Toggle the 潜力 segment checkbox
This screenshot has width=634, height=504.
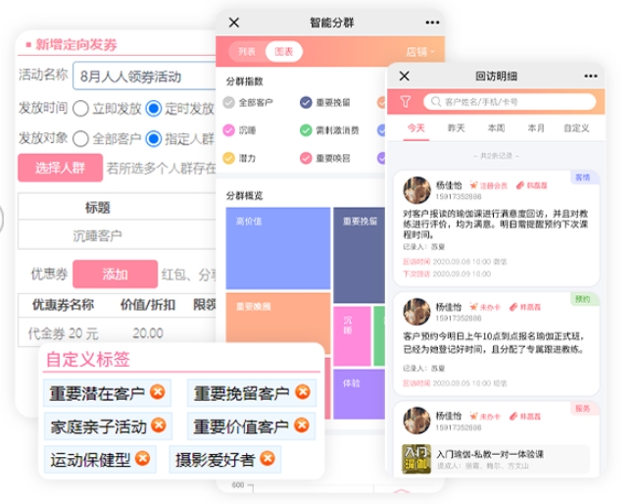click(x=228, y=157)
